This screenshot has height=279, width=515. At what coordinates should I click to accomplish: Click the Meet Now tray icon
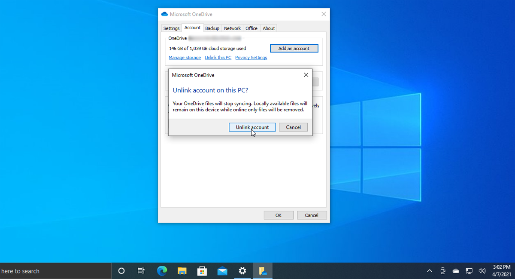(x=443, y=271)
